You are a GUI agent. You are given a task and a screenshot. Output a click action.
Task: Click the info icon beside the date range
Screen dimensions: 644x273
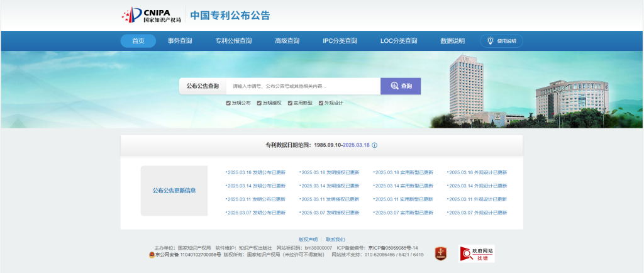[374, 145]
